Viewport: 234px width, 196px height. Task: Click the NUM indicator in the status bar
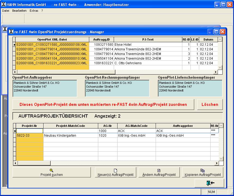(211, 192)
